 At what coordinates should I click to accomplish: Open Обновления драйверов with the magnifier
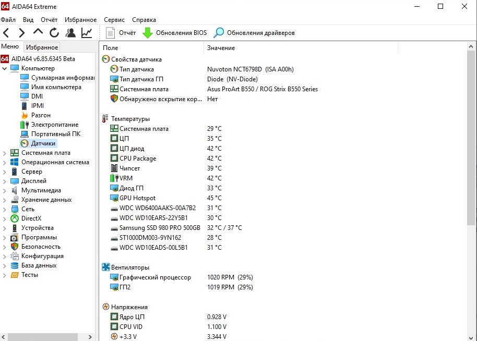pos(254,32)
